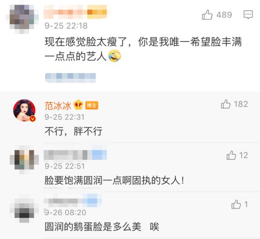Click the 08:20 commenter's blurred username
The height and width of the screenshot is (239, 260).
[73, 201]
